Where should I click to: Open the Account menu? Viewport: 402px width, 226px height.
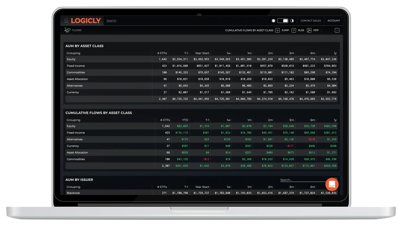point(334,21)
